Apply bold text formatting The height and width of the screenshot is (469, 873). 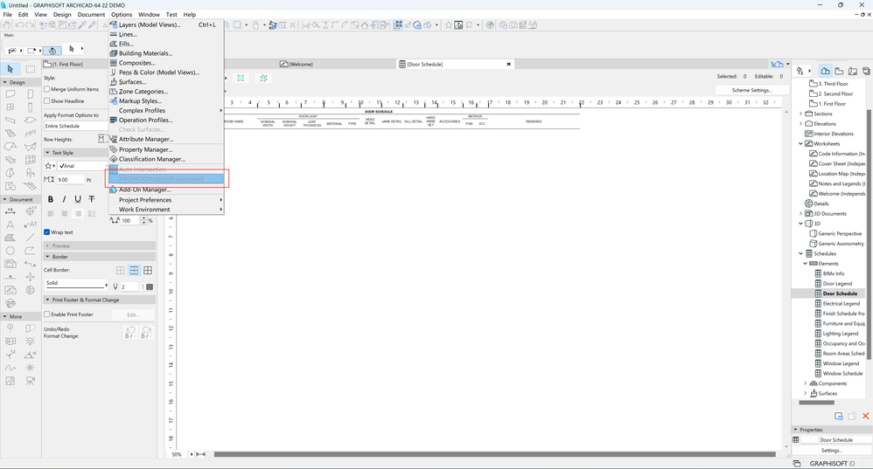click(51, 199)
